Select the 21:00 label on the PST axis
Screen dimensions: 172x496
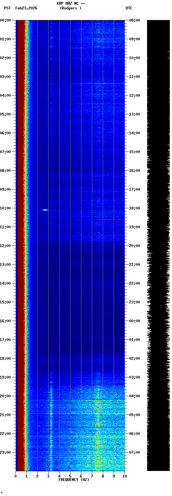[6, 415]
